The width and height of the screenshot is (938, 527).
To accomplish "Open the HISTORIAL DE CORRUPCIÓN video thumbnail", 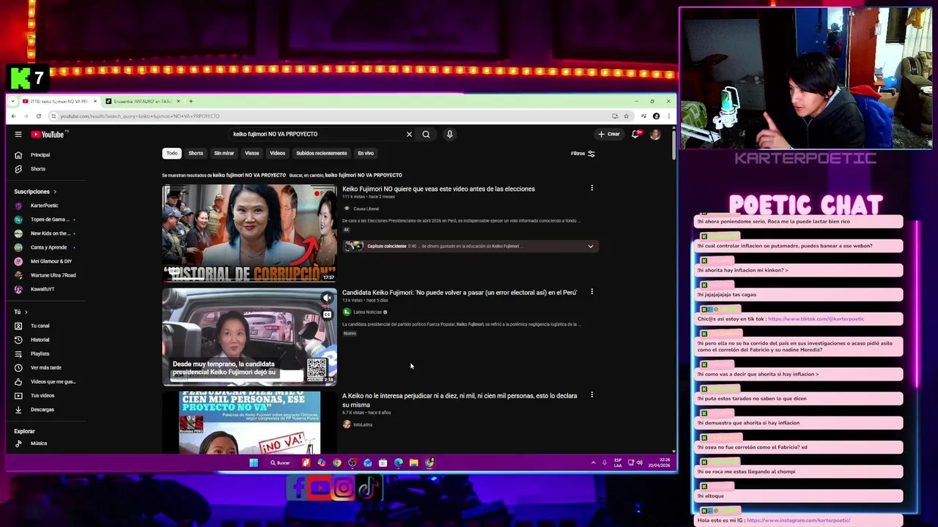I will pos(249,233).
